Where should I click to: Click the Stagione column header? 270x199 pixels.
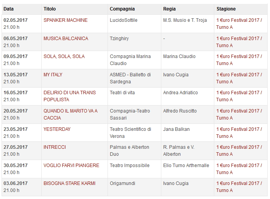226,9
